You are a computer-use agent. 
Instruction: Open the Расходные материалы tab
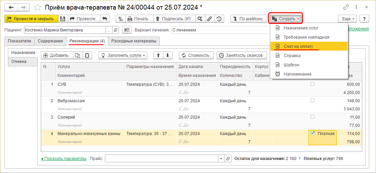click(134, 41)
